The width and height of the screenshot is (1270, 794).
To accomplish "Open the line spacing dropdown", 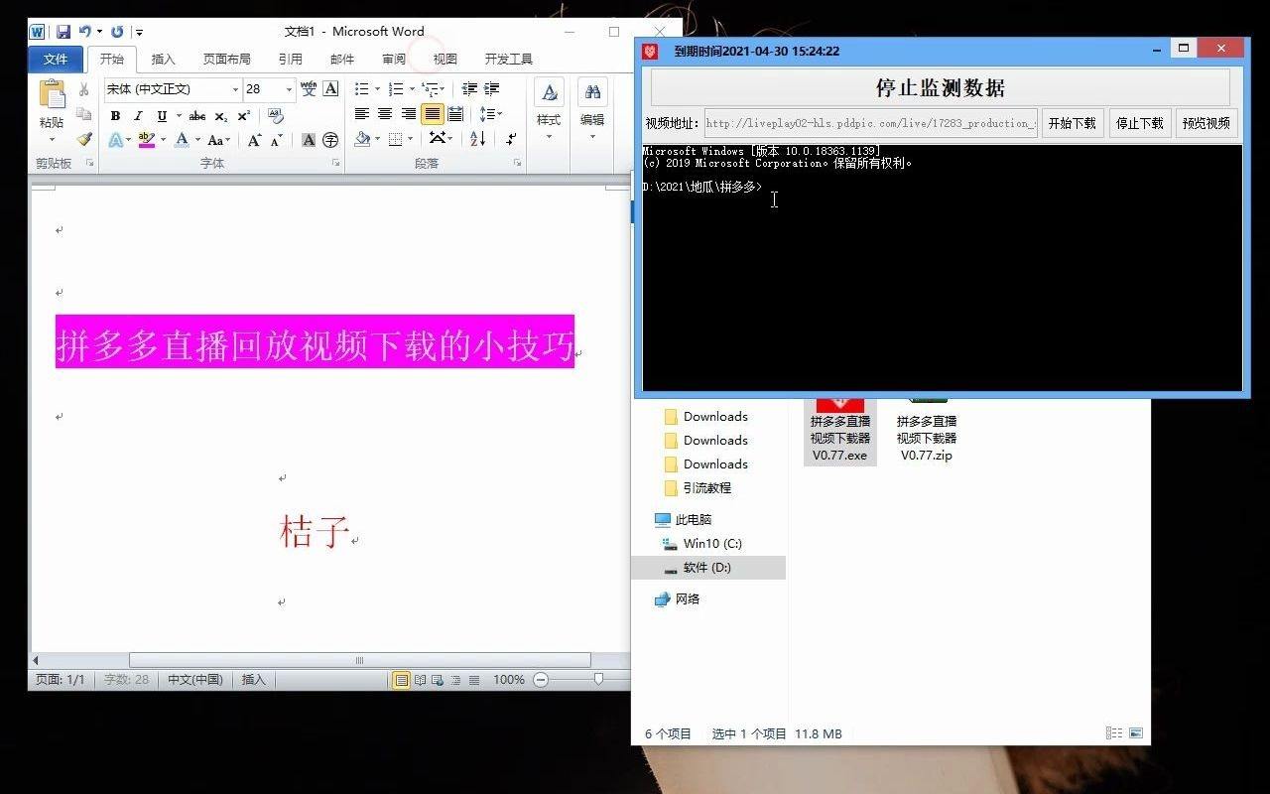I will pos(491,114).
